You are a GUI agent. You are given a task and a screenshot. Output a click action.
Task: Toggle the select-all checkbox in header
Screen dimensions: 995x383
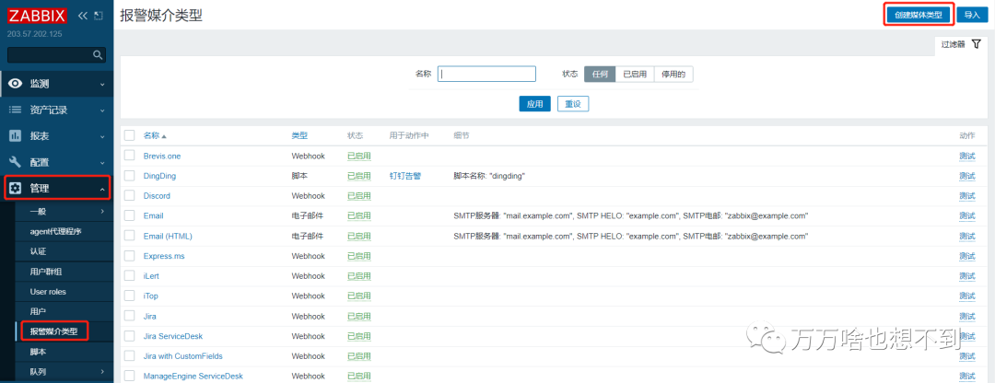click(x=130, y=135)
